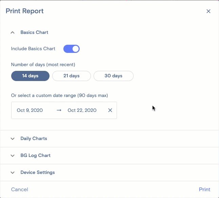This screenshot has width=219, height=198.
Task: Select the 21 days option
Action: pyautogui.click(x=72, y=76)
